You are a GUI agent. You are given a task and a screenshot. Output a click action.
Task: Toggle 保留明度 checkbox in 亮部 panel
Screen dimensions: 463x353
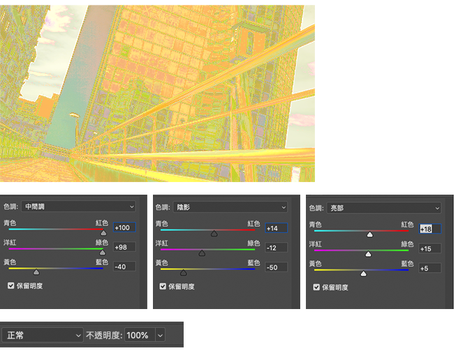(316, 287)
